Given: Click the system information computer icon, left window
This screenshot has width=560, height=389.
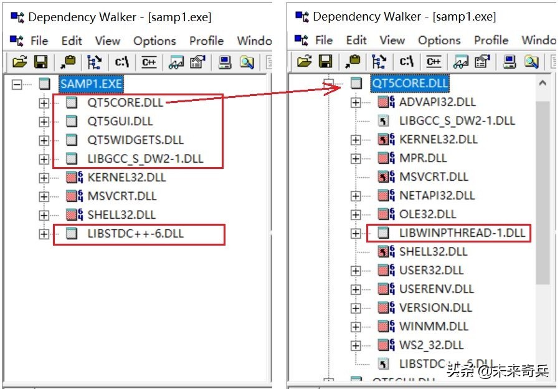Looking at the screenshot, I should point(225,62).
